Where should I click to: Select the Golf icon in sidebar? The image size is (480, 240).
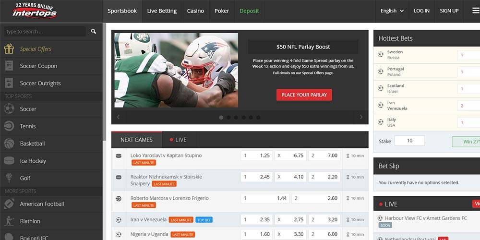[x=9, y=178]
